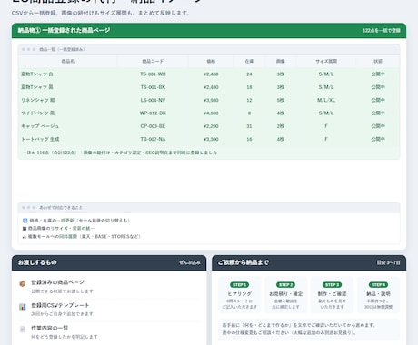Click the 登録済みの商品ページ item title

pyautogui.click(x=57, y=282)
